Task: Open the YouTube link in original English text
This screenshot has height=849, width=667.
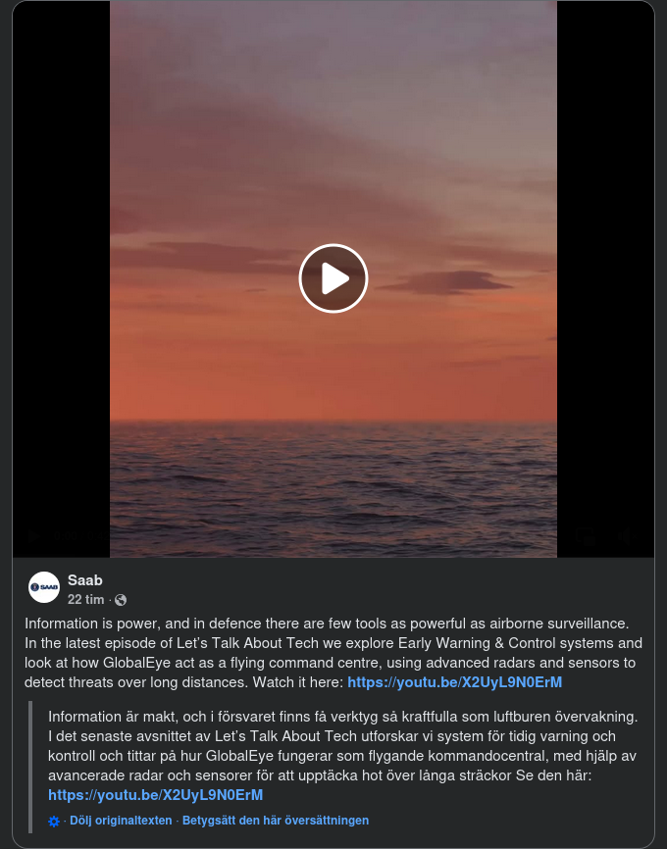Action: tap(454, 682)
